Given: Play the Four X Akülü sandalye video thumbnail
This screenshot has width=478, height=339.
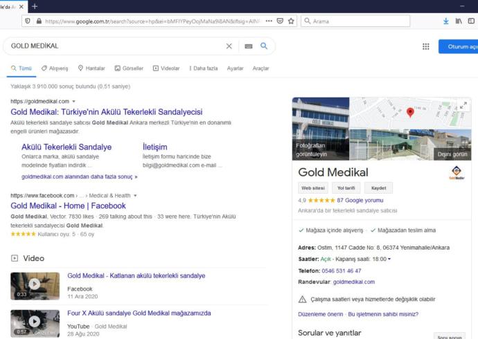Looking at the screenshot, I should (35, 324).
